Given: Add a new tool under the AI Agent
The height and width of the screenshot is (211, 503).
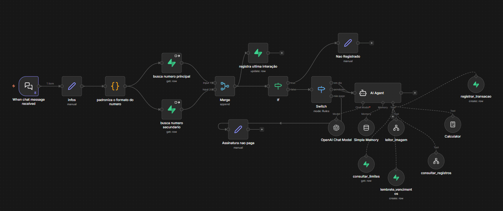Looking at the screenshot, I should pos(393,117).
